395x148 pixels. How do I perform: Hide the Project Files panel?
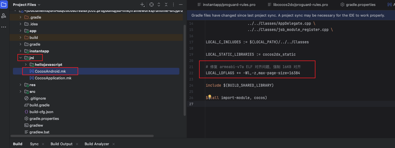point(181,5)
